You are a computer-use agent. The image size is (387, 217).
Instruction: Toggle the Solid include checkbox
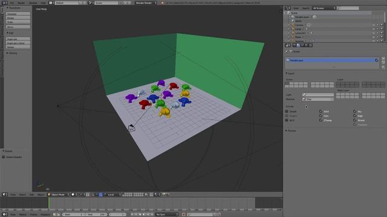point(320,112)
